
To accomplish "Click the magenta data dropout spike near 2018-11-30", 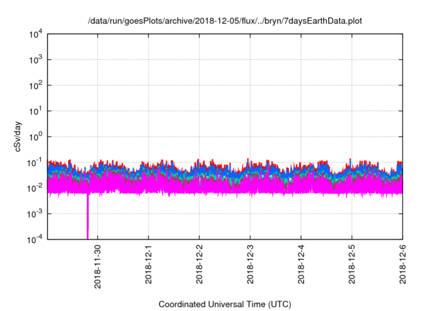I will (87, 217).
